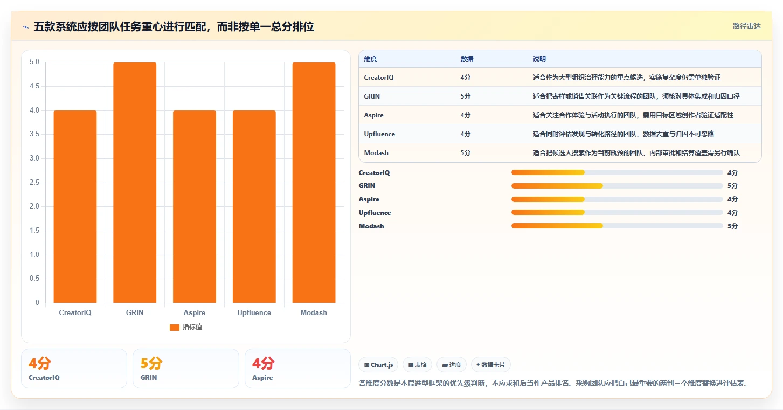Click the 数据卡片 tag chip
783x410 pixels.
490,365
